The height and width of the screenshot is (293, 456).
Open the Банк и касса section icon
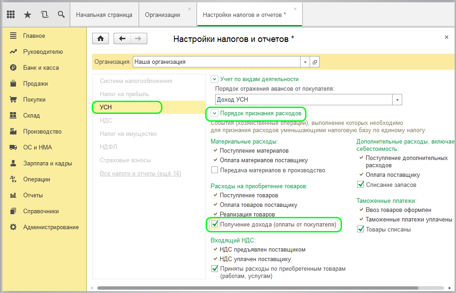12,67
